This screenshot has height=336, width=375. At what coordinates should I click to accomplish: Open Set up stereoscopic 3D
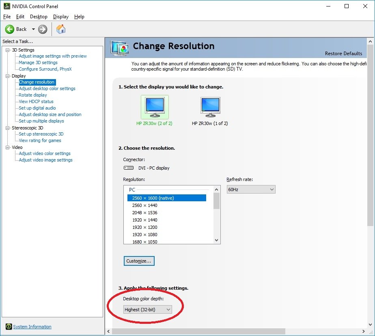pos(41,134)
